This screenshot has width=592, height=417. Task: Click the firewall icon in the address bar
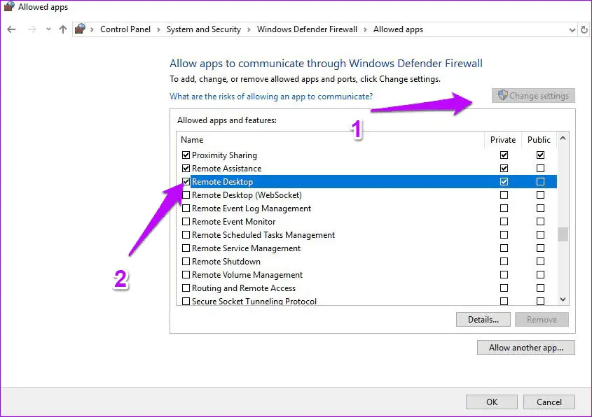[80, 29]
